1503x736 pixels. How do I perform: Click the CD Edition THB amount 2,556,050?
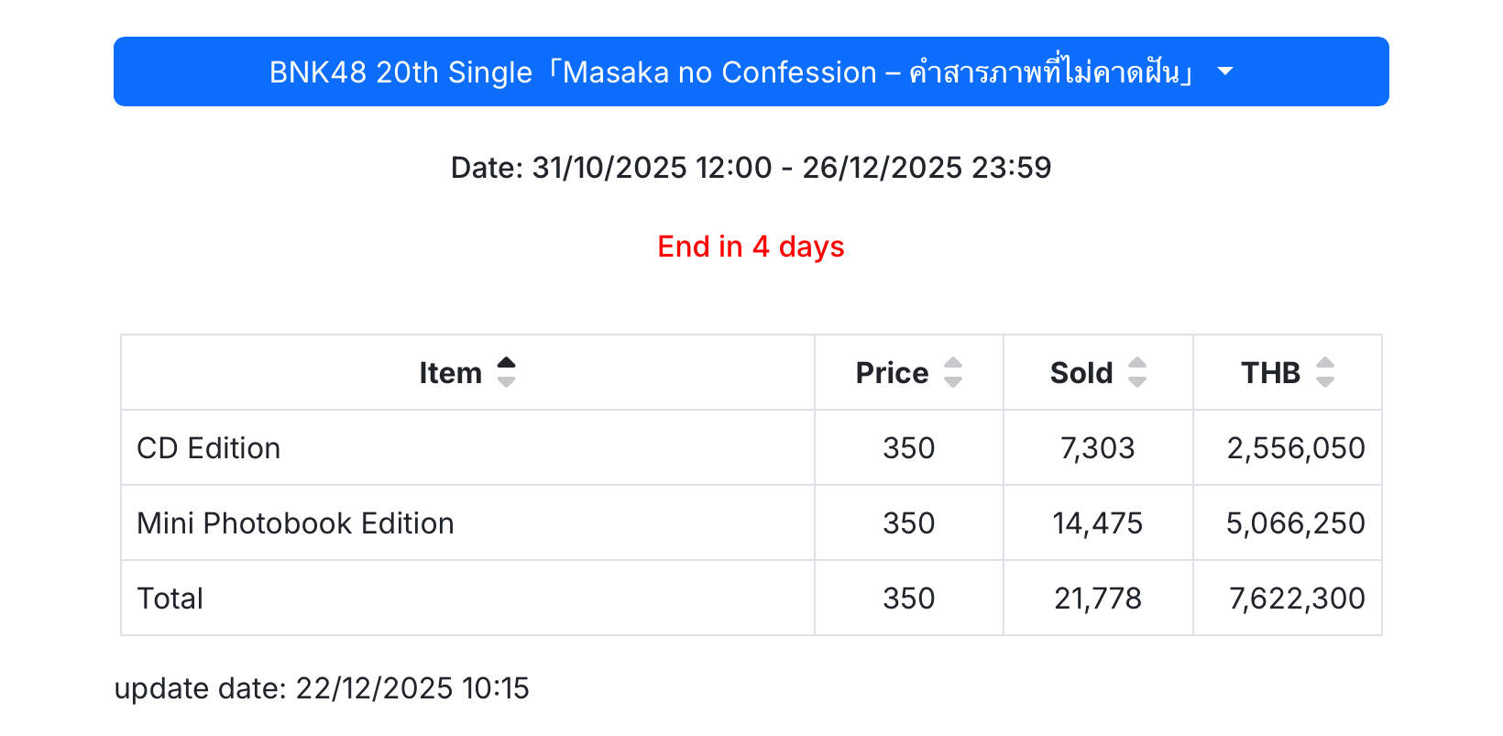click(x=1295, y=448)
